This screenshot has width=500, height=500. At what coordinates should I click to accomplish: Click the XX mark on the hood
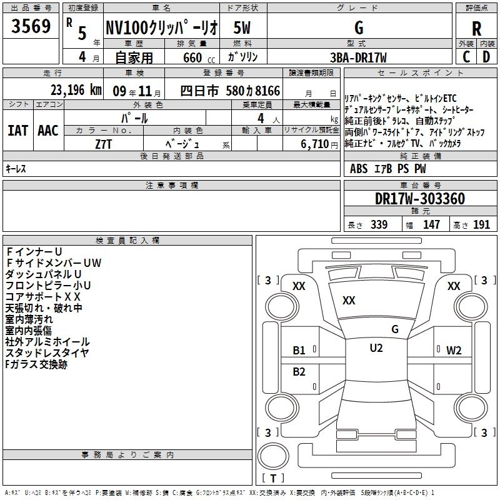(x=349, y=301)
